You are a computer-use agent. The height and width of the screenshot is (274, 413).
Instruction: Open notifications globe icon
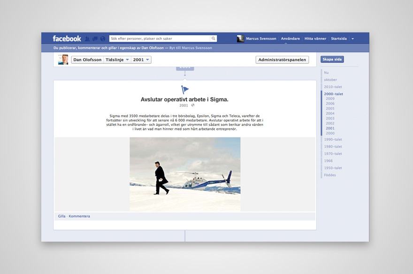pyautogui.click(x=102, y=38)
